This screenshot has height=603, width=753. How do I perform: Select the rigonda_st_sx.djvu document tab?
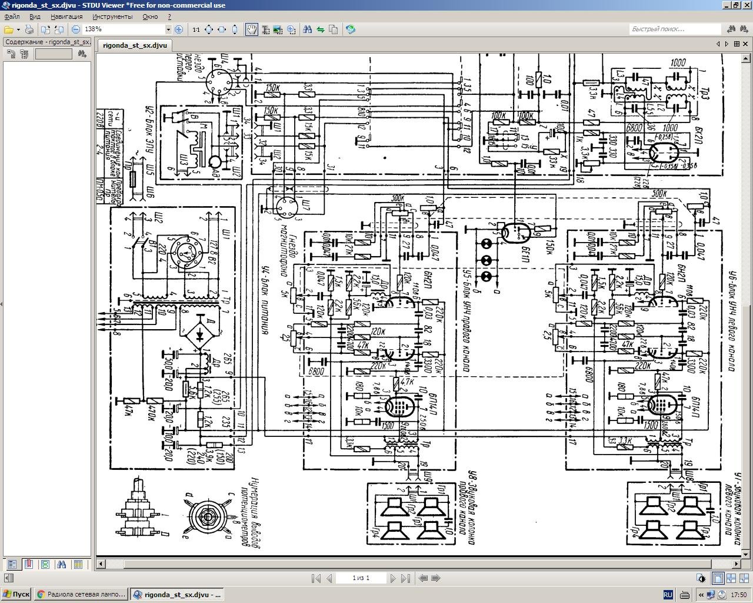pyautogui.click(x=135, y=45)
